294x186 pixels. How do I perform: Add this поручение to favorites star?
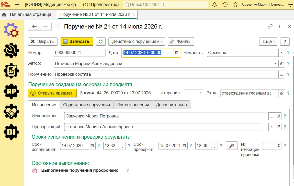58,27
